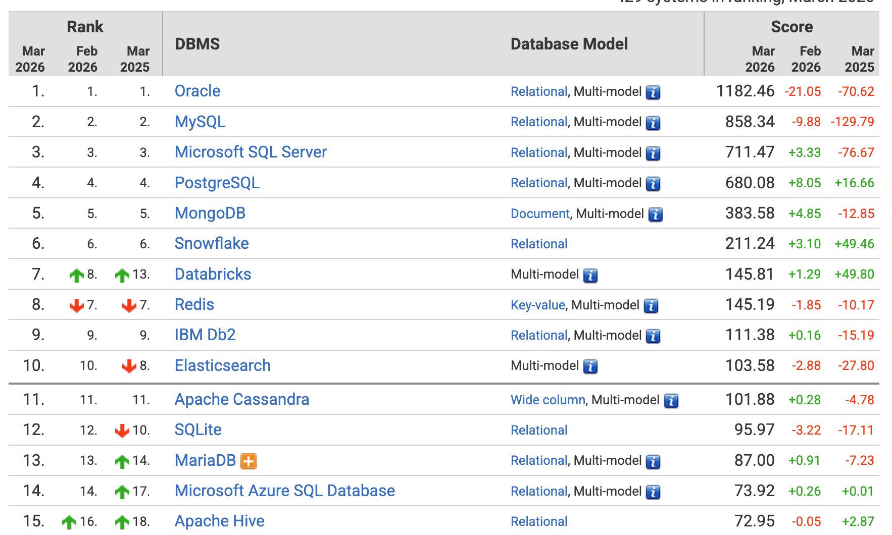This screenshot has height=535, width=892.
Task: Click the Apache Cassandra info icon
Action: 671,401
